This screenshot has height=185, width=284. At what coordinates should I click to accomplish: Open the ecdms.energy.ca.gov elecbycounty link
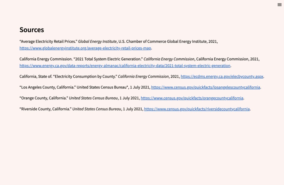tap(222, 76)
